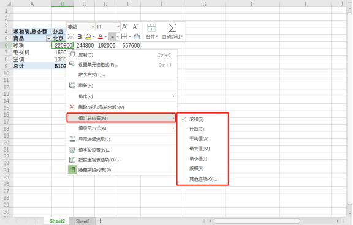Toggle bold formatting in mini toolbar
353x225 pixels.
(x=80, y=37)
